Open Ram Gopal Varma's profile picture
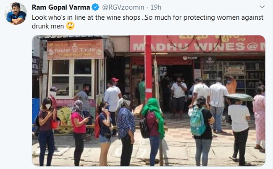The height and width of the screenshot is (169, 273). 16,13
